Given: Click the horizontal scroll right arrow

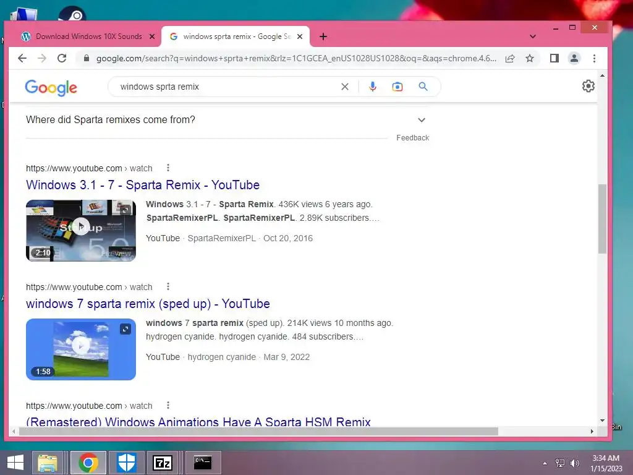Looking at the screenshot, I should tap(592, 431).
